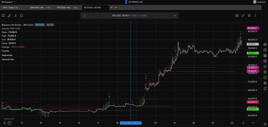This screenshot has width=268, height=127.
Task: Click the AUG 18, 2026 17:00 time marker
Action: click(x=131, y=123)
